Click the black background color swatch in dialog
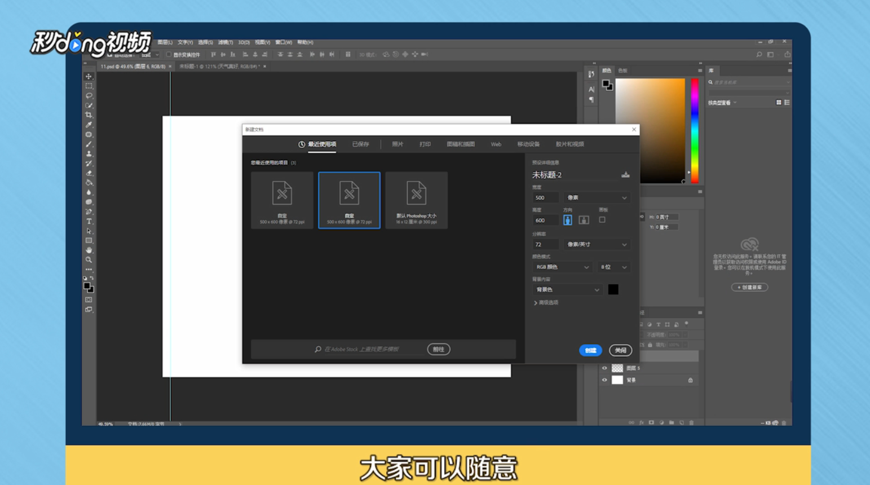 point(613,290)
